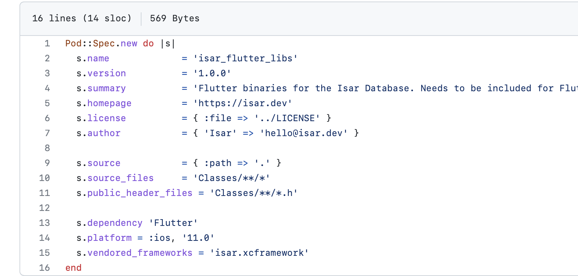Click line number 3 in the gutter
578x276 pixels.
(47, 73)
